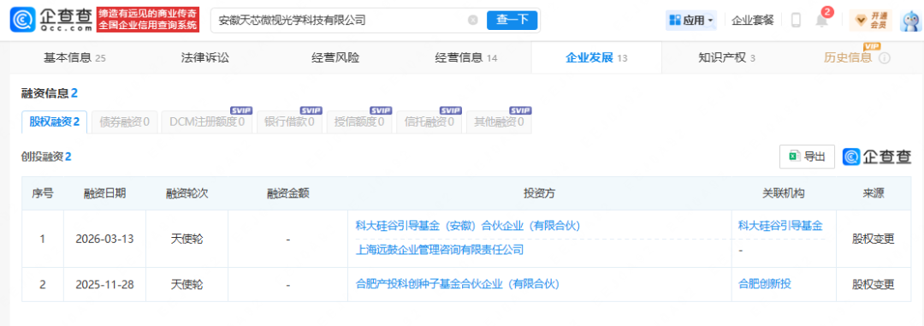The height and width of the screenshot is (326, 924).
Task: Open the notification bell
Action: (x=821, y=21)
